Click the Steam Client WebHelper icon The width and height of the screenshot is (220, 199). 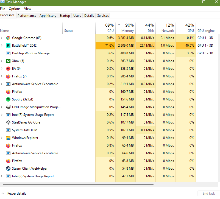pos(8,169)
